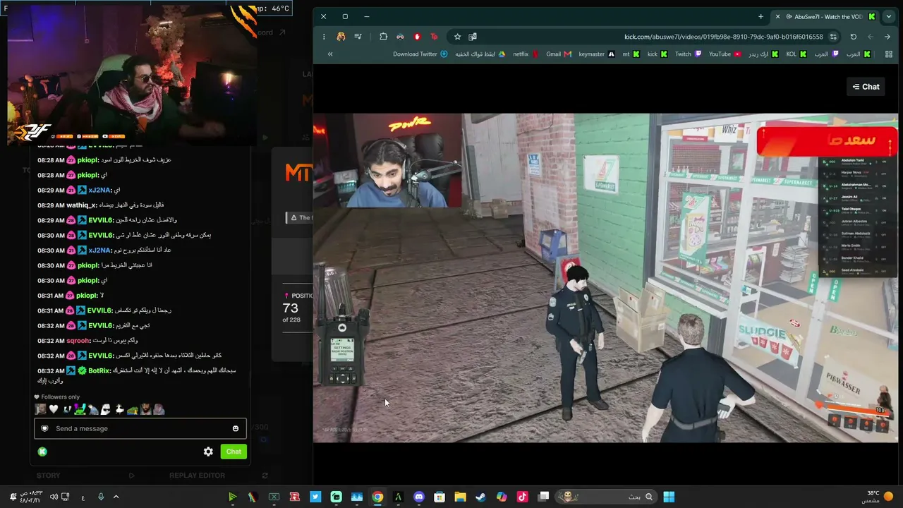Open a new browser tab
The image size is (903, 508).
pos(760,16)
